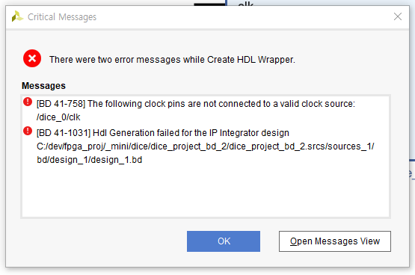Click the C:/dev/fpga_proj path line

tap(206, 146)
